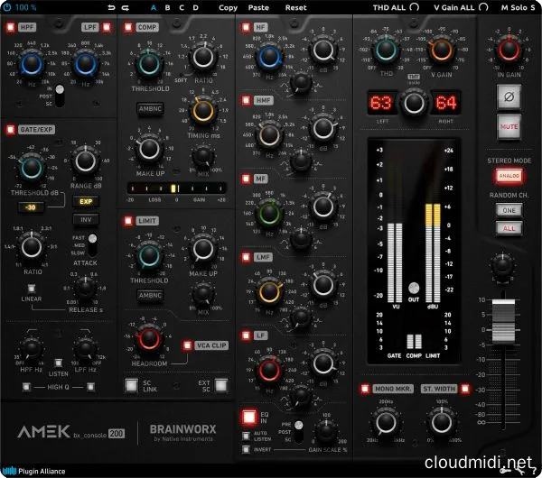Screen dimensions: 542x478
Task: Enable the VCA CLIP toggle
Action: click(x=187, y=345)
